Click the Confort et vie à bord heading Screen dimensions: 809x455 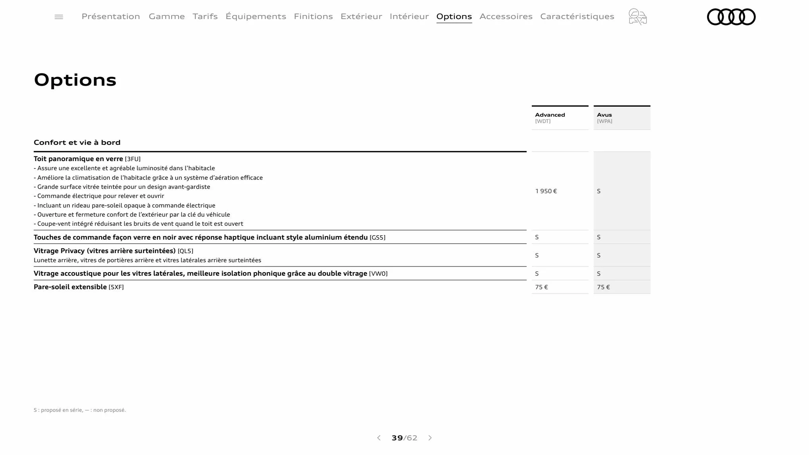77,142
